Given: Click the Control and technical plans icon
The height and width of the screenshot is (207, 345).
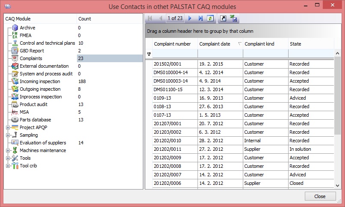Looking at the screenshot, I should (x=15, y=43).
